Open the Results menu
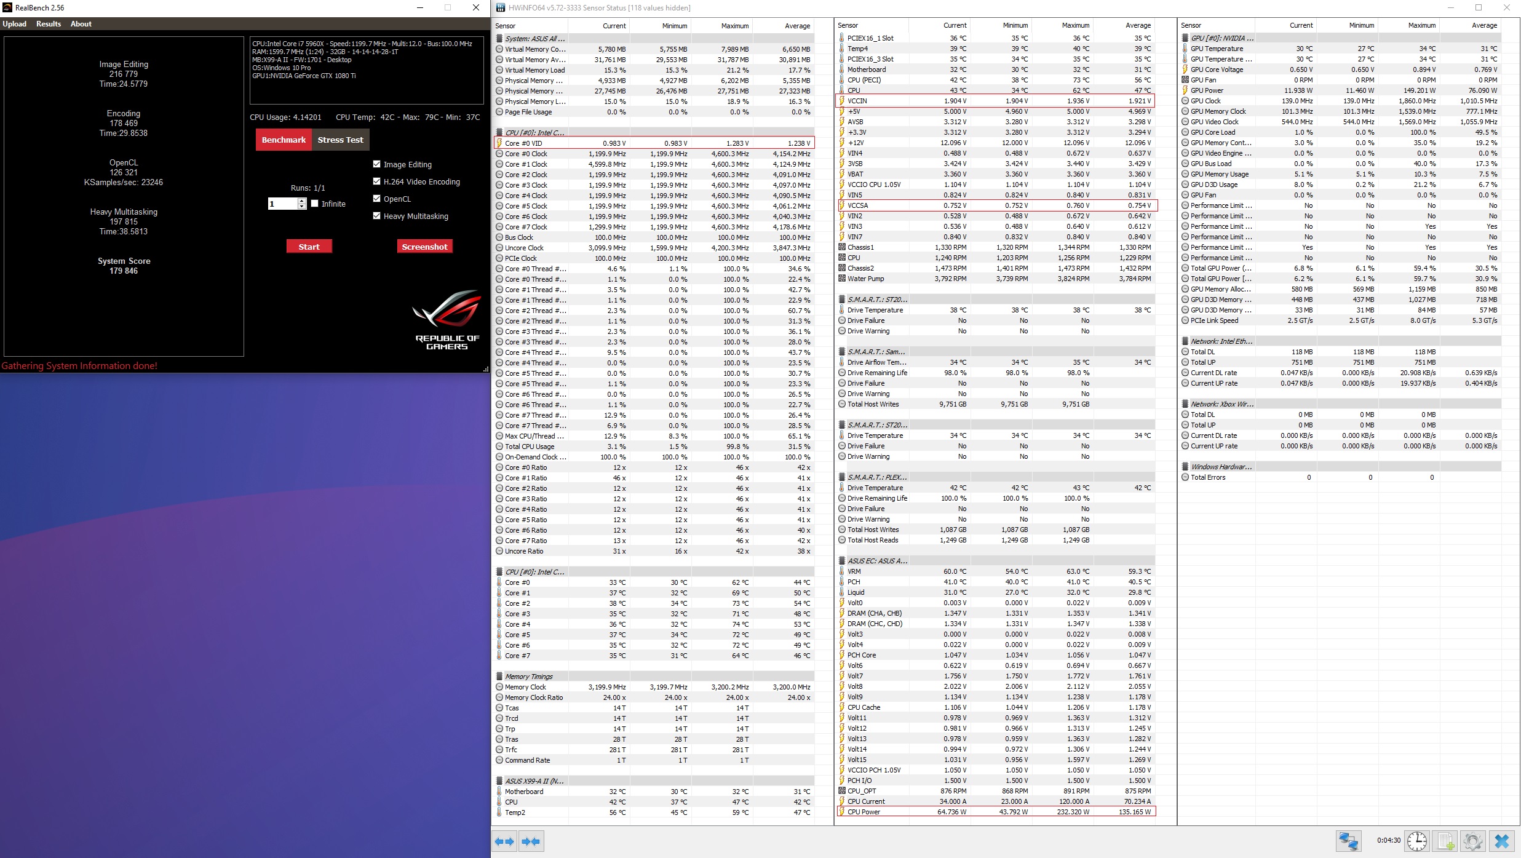This screenshot has height=858, width=1521. 49,24
